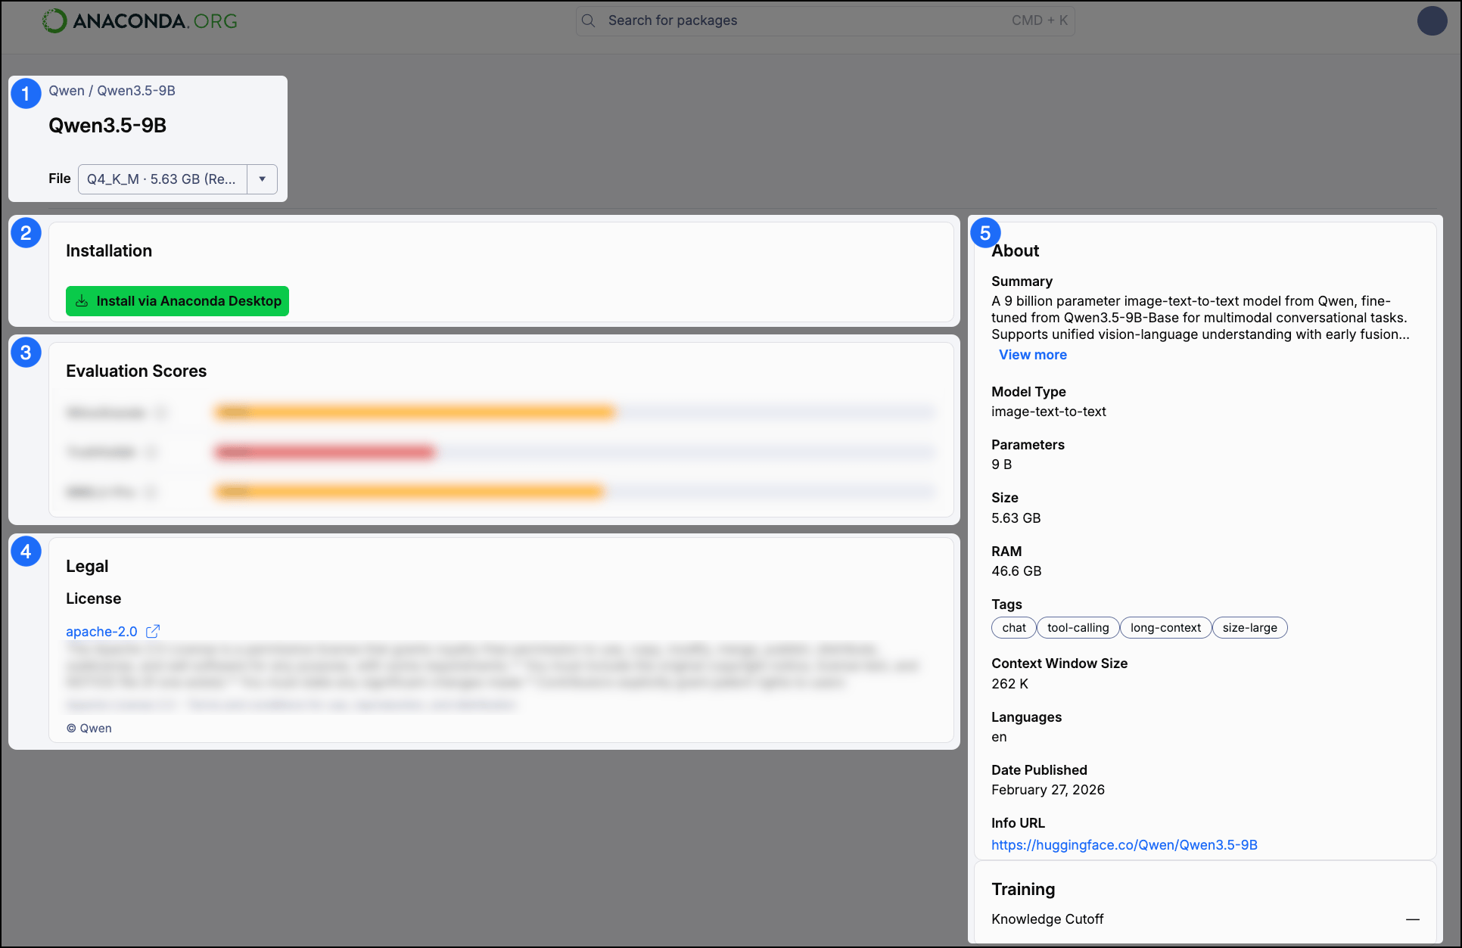Click the February 27, 2026 date

coord(1048,790)
